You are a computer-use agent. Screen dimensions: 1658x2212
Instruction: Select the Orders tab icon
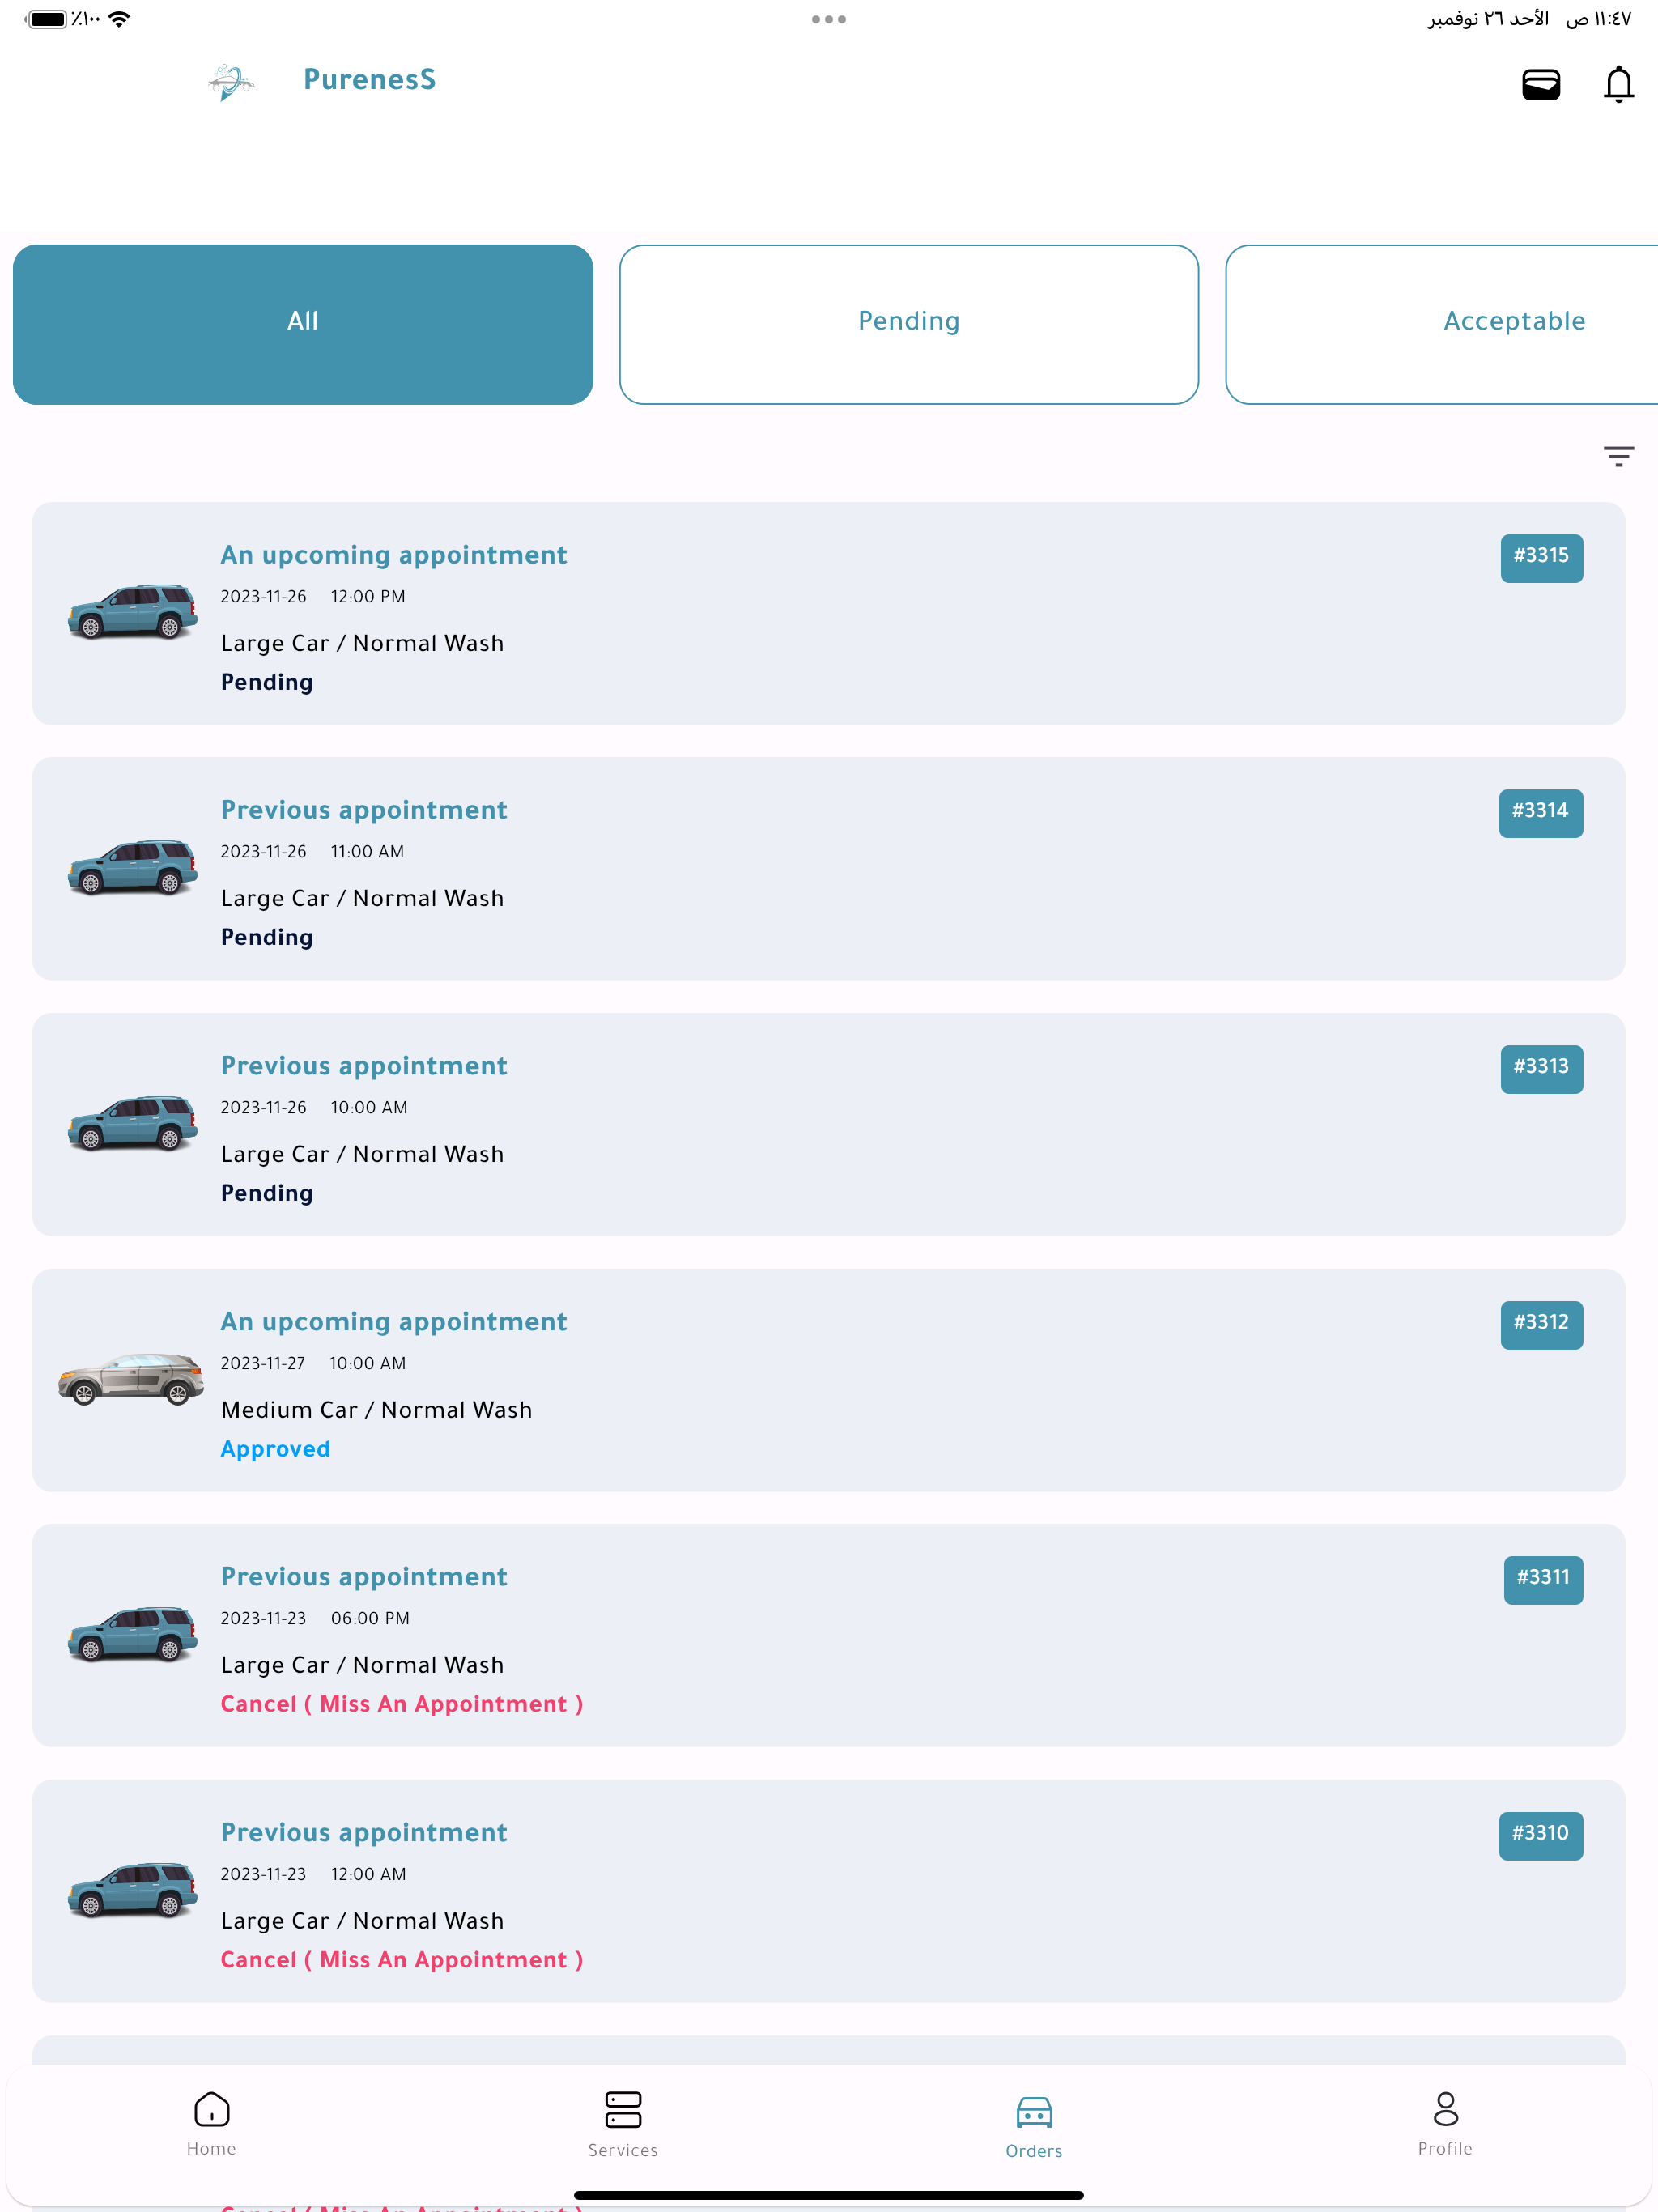pyautogui.click(x=1034, y=2111)
